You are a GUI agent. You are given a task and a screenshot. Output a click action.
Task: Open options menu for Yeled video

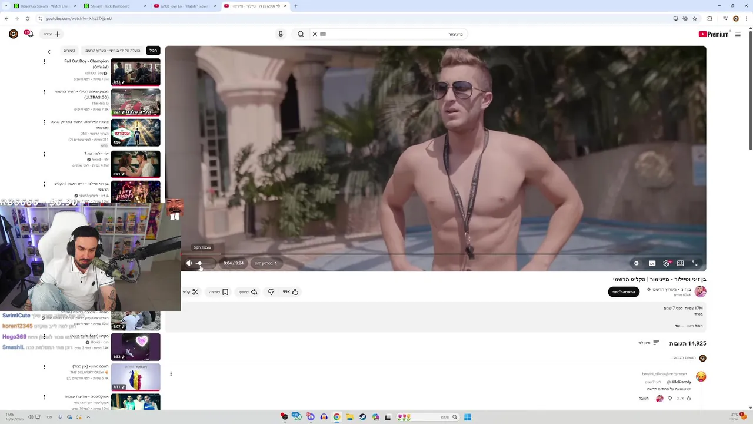click(44, 154)
